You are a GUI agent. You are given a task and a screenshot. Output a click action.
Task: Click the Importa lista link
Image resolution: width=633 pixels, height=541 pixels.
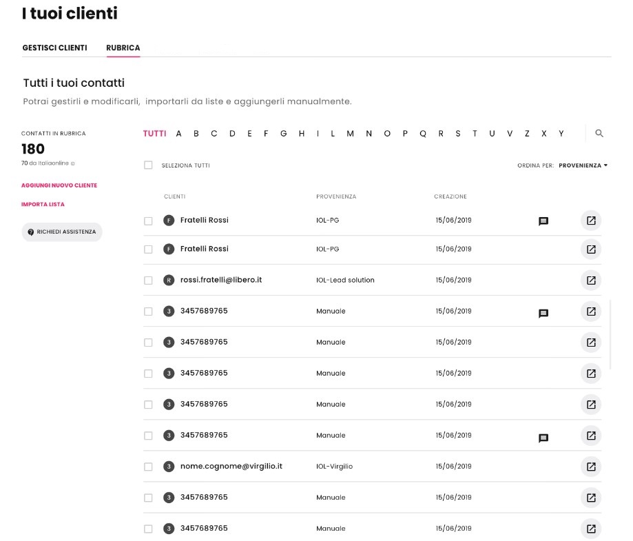(43, 205)
